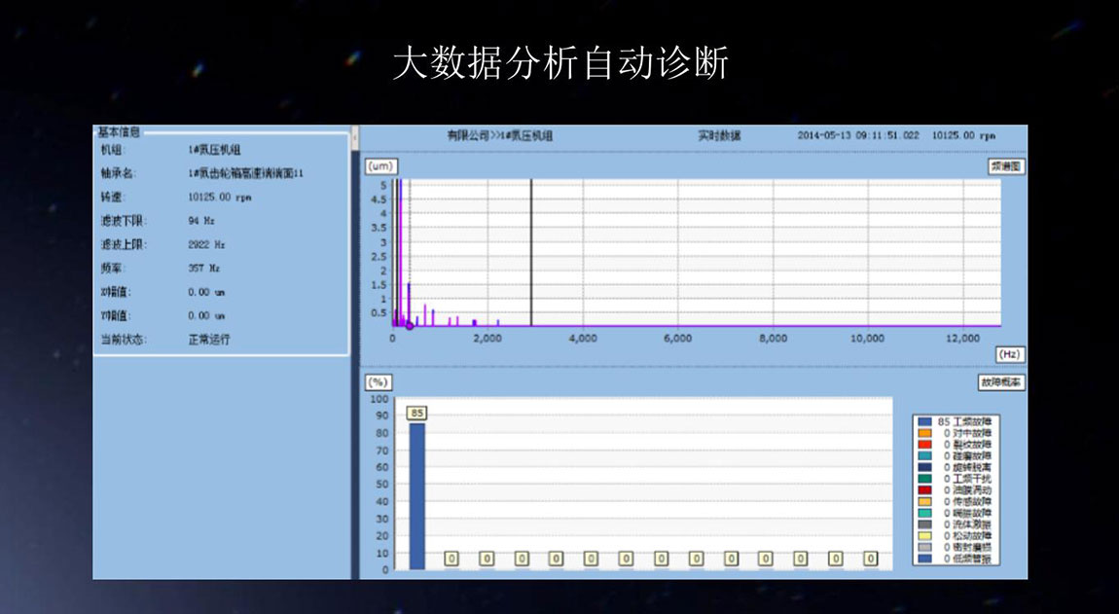This screenshot has width=1119, height=614.
Task: Click the timestamp 2014-05-13 09:11:51.022
Action: 858,135
